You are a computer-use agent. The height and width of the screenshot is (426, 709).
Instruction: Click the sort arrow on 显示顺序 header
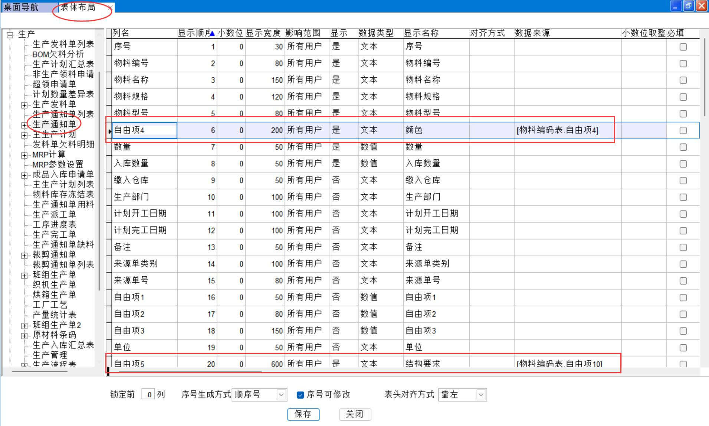(212, 33)
